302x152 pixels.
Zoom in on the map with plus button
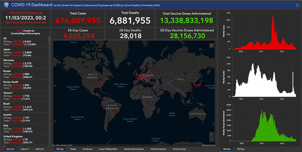tap(211, 134)
